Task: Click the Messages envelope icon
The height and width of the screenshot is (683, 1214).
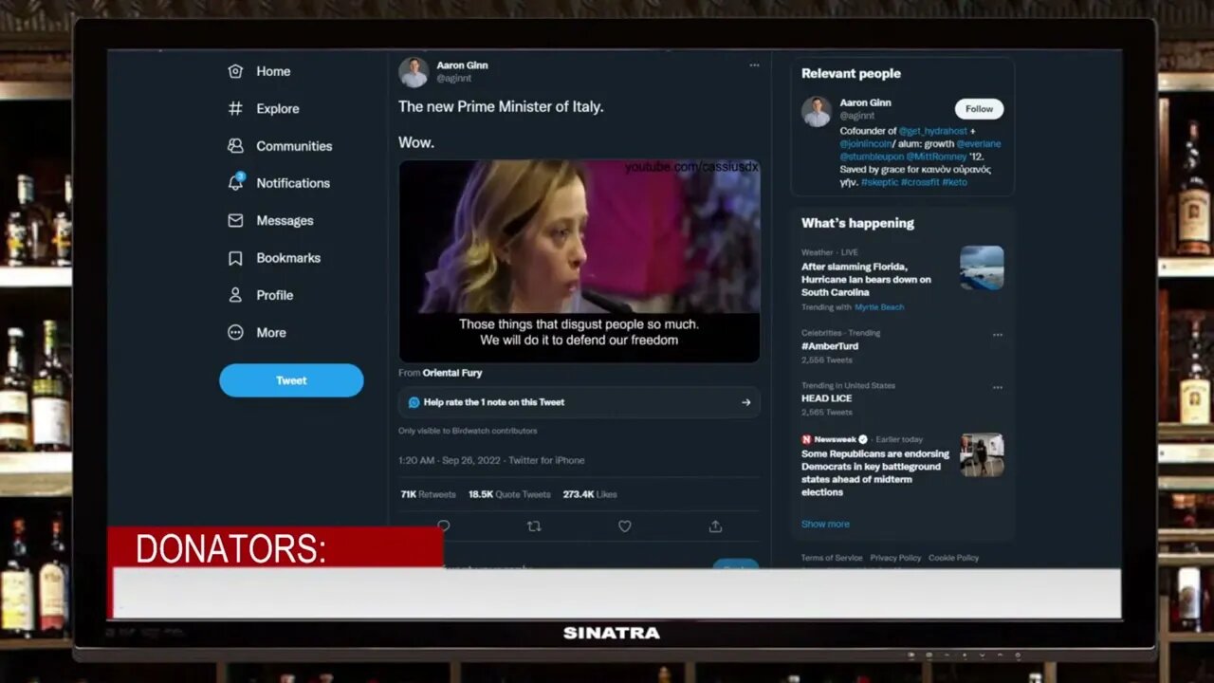Action: 235,220
